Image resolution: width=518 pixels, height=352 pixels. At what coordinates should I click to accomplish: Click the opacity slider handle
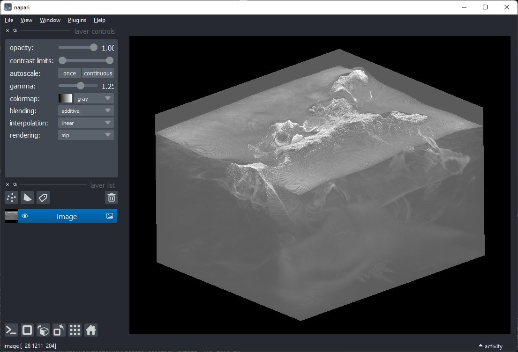pyautogui.click(x=94, y=47)
